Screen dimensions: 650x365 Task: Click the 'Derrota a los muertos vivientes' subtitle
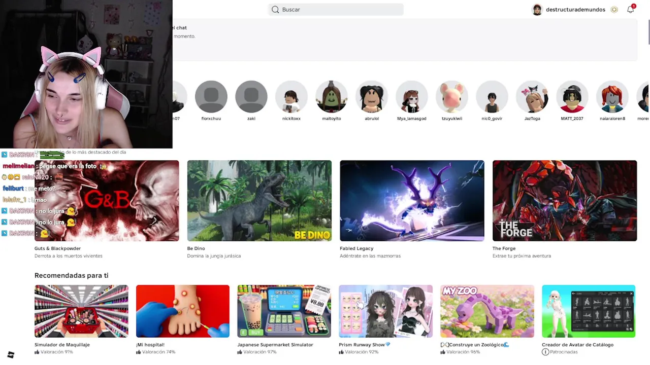[x=69, y=256]
